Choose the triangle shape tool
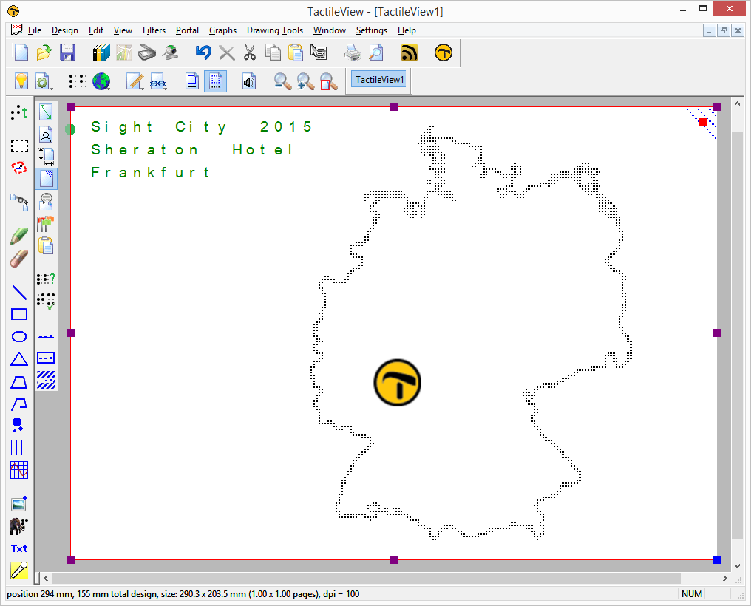Screen dimensions: 751x606 point(19,359)
